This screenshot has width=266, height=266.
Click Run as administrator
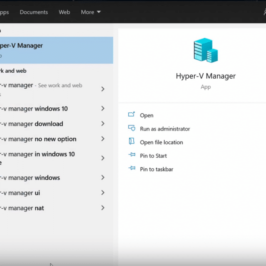point(165,129)
